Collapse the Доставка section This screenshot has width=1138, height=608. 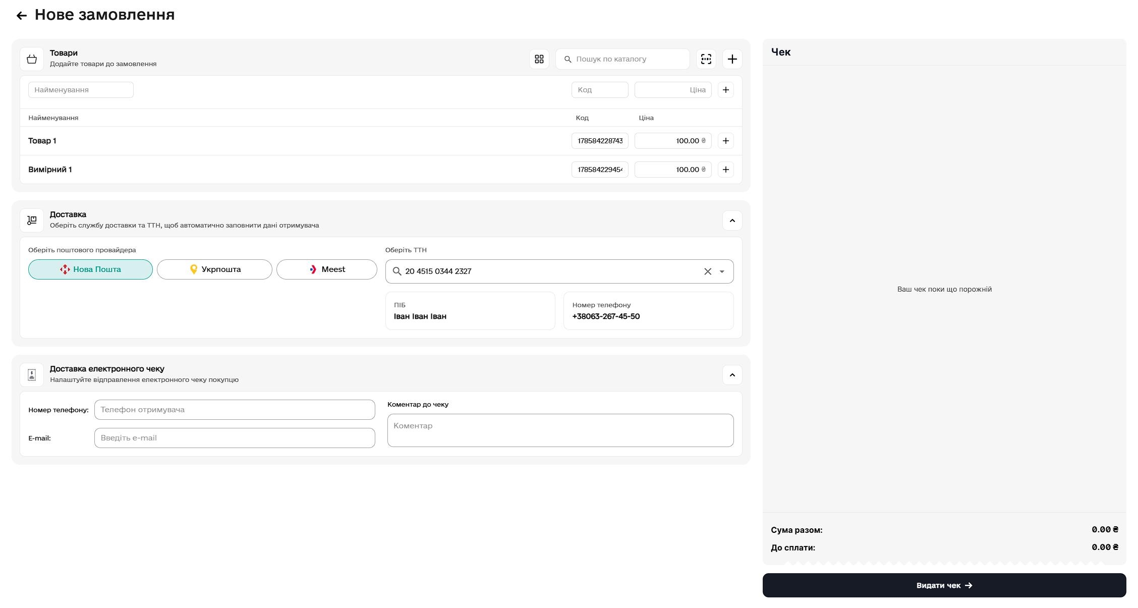(x=732, y=220)
